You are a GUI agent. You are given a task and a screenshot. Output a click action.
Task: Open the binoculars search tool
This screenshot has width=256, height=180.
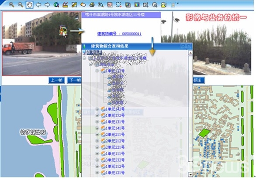[x=101, y=5]
